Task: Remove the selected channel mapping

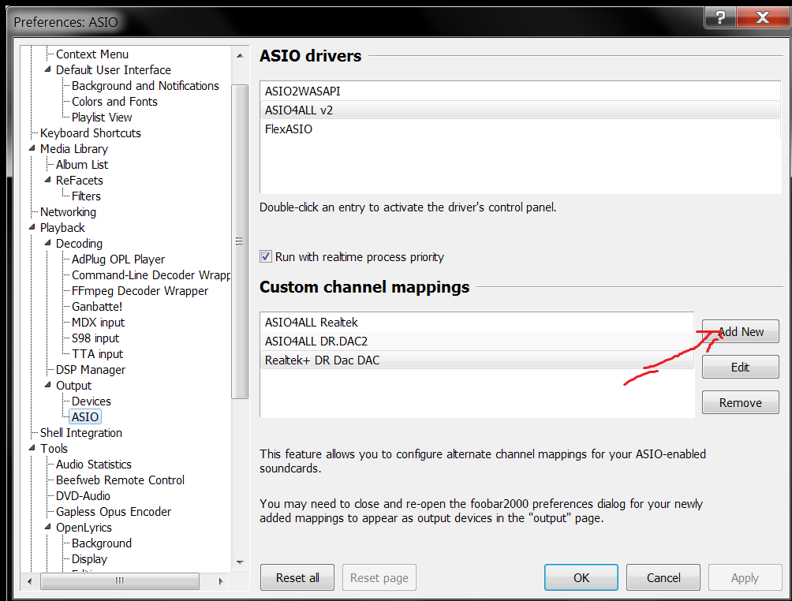Action: (740, 403)
